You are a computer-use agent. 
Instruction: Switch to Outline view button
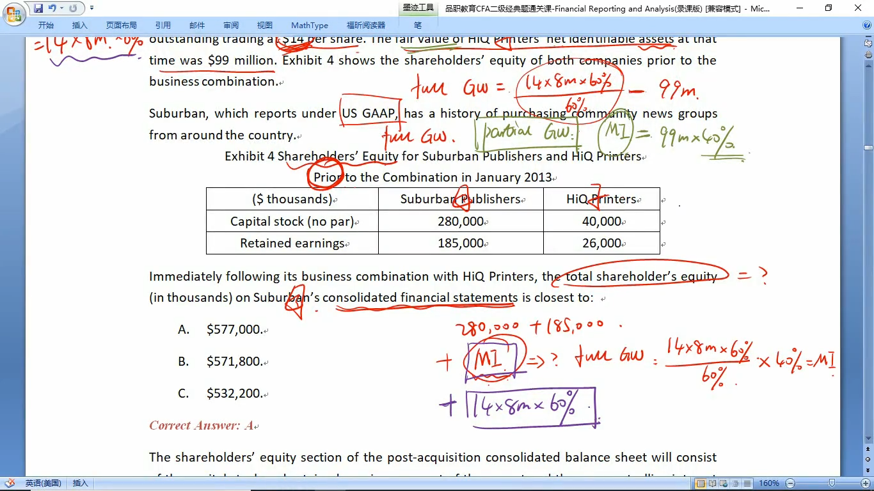(x=736, y=483)
